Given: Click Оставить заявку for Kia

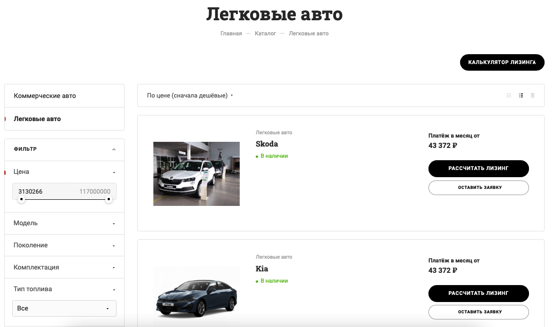Looking at the screenshot, I should [478, 312].
